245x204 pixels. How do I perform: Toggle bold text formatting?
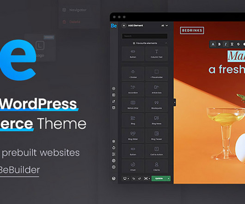[x=219, y=44]
